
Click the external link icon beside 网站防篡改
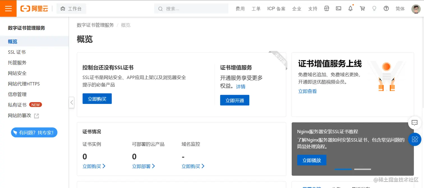coord(36,116)
